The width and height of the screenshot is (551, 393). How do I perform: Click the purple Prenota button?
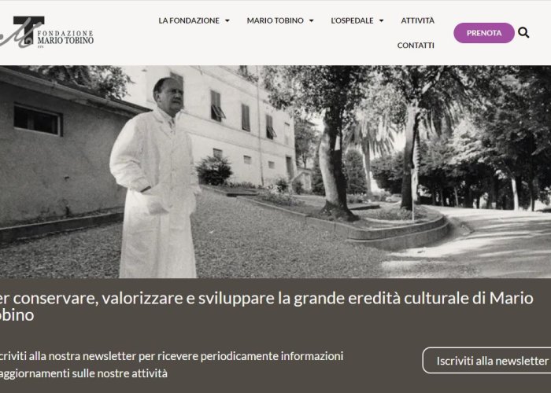[x=484, y=33]
